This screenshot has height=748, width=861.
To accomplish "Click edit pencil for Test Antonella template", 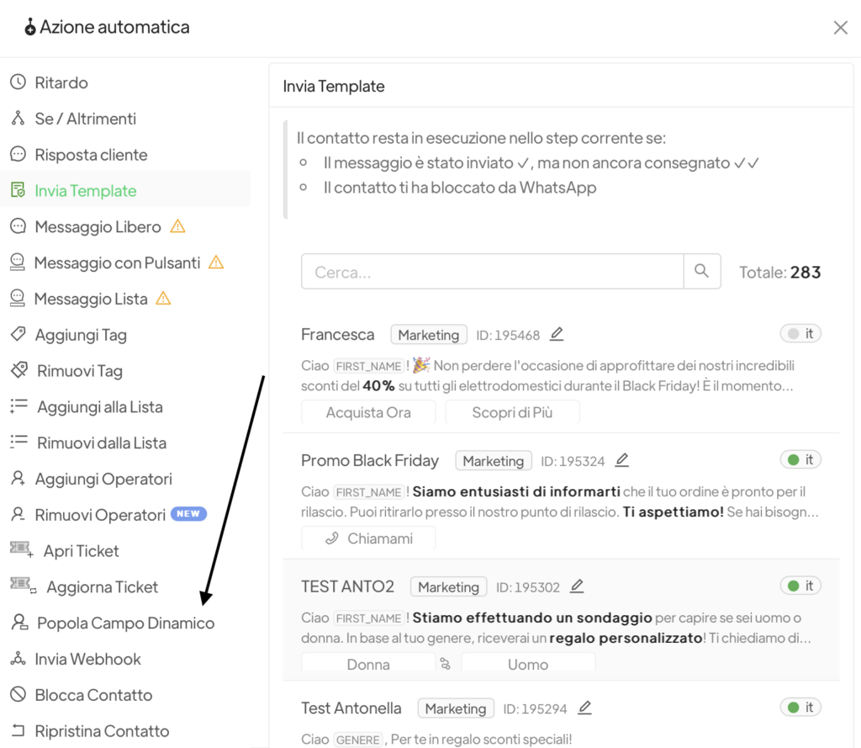I will pyautogui.click(x=584, y=708).
